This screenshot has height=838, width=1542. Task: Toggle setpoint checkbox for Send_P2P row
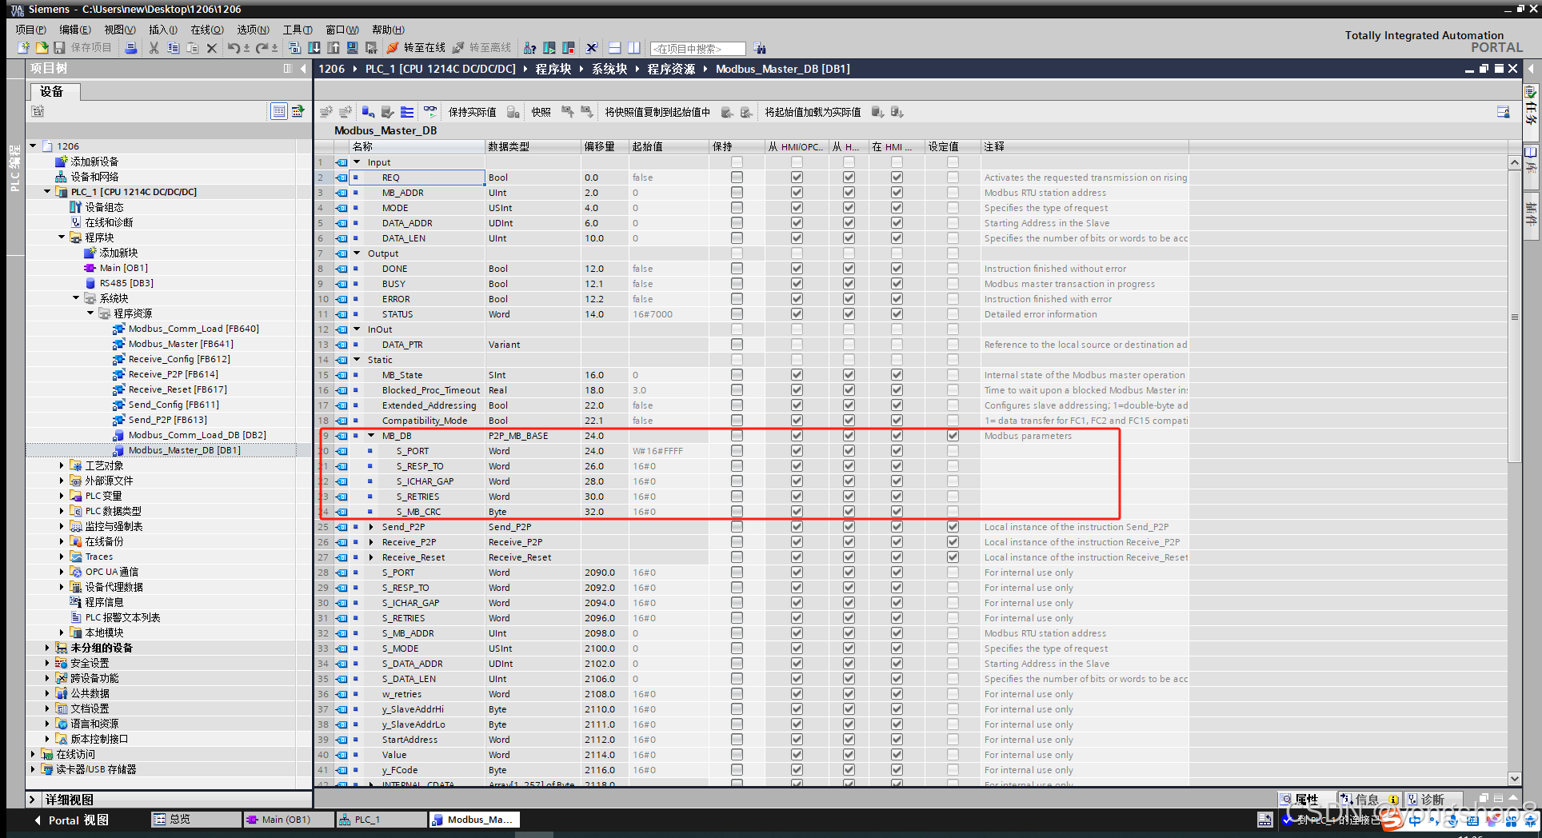[x=953, y=527]
